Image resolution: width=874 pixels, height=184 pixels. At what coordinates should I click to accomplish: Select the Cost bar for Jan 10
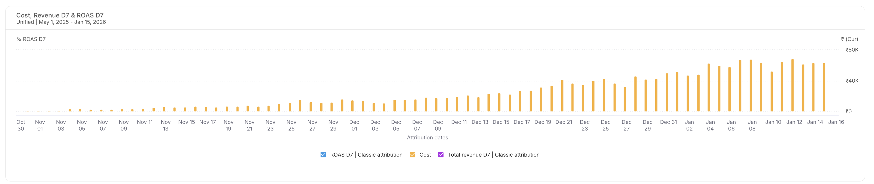771,91
